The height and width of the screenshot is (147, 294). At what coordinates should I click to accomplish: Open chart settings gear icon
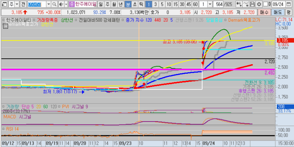click(259, 4)
